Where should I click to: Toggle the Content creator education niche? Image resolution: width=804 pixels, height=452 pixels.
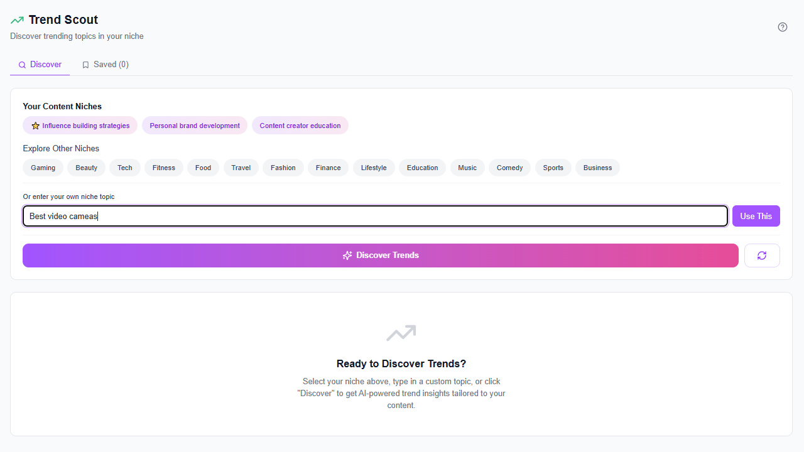(x=300, y=126)
